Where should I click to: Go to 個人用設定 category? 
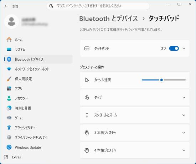coord(38,79)
